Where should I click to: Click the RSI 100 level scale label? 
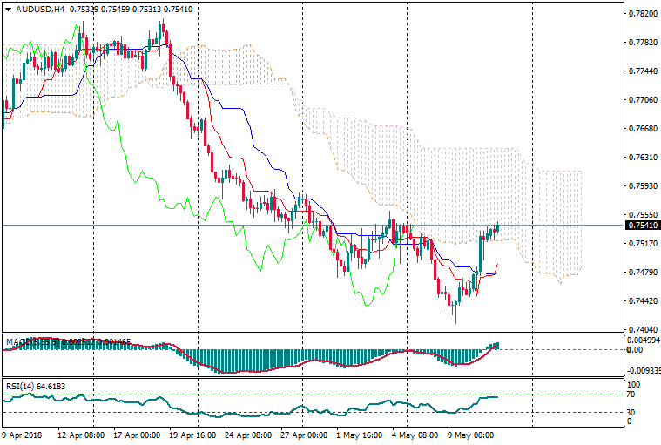tap(634, 384)
